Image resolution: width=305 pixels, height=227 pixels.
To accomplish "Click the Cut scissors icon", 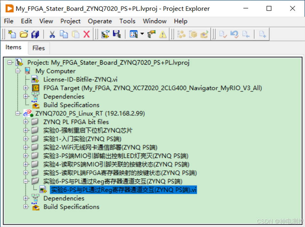I will 52,34.
